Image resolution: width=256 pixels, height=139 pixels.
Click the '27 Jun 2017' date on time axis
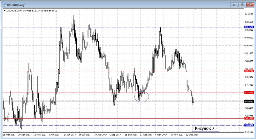coord(69,135)
